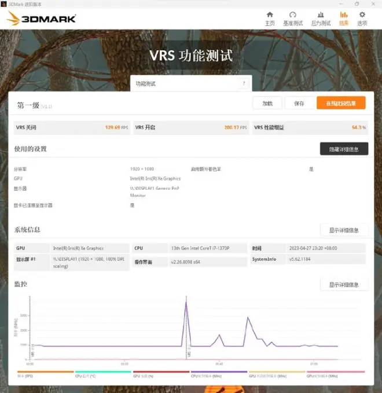The height and width of the screenshot is (393, 382).
Task: Collapse settings with 隐藏详细信息 button
Action: (x=344, y=149)
